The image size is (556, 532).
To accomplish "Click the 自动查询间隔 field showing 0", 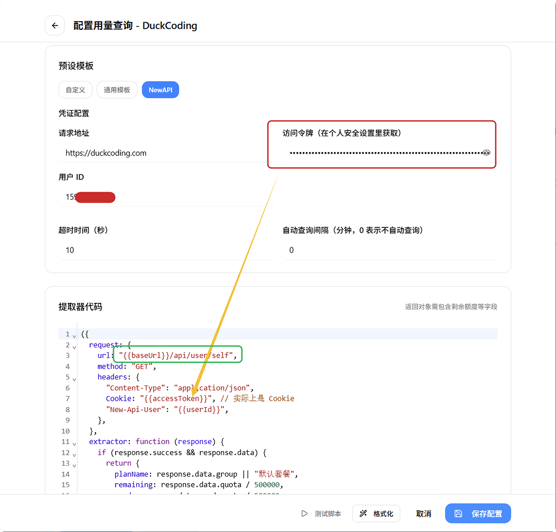I will click(389, 250).
